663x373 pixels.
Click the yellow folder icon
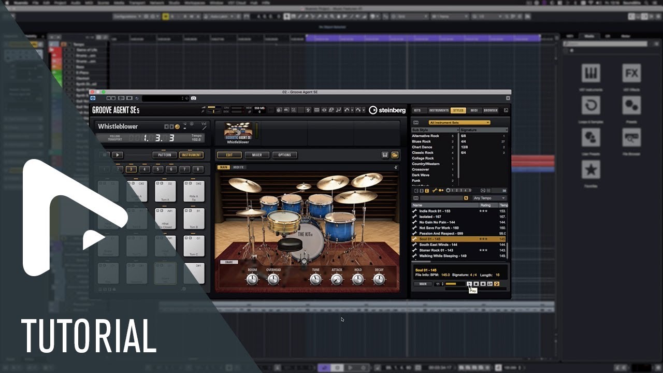pyautogui.click(x=395, y=155)
